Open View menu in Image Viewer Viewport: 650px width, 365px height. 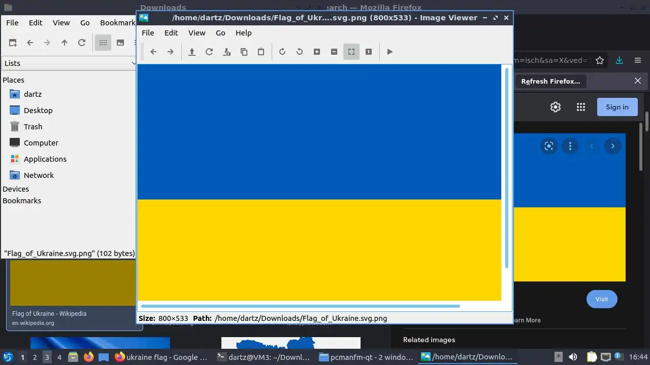click(197, 32)
